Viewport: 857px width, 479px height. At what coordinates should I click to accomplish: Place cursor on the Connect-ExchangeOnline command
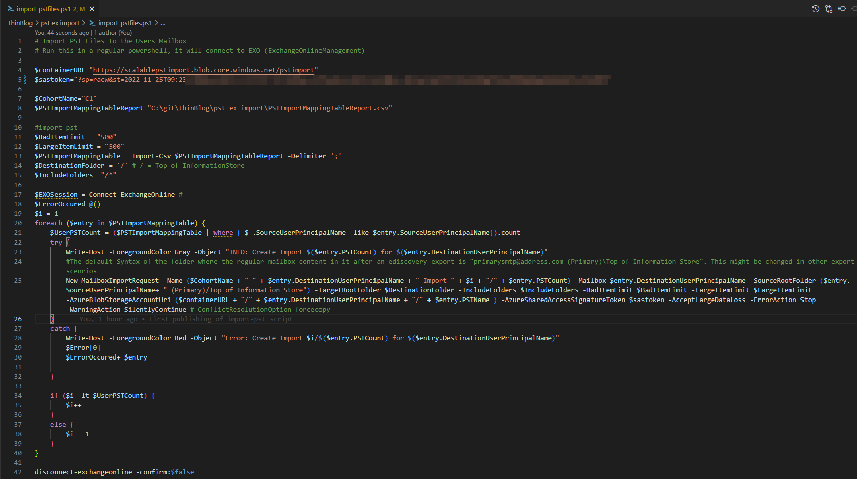[x=132, y=195]
